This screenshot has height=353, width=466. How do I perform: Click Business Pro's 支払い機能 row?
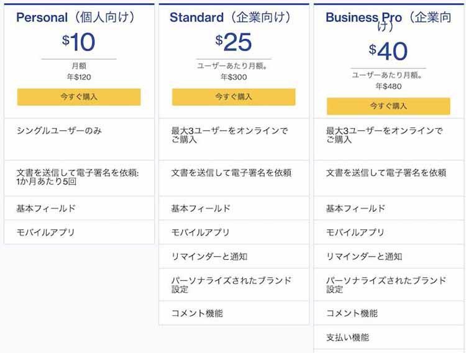pos(390,337)
